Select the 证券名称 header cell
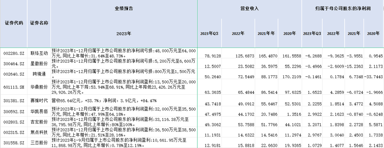The image size is (384, 148). pyautogui.click(x=39, y=23)
